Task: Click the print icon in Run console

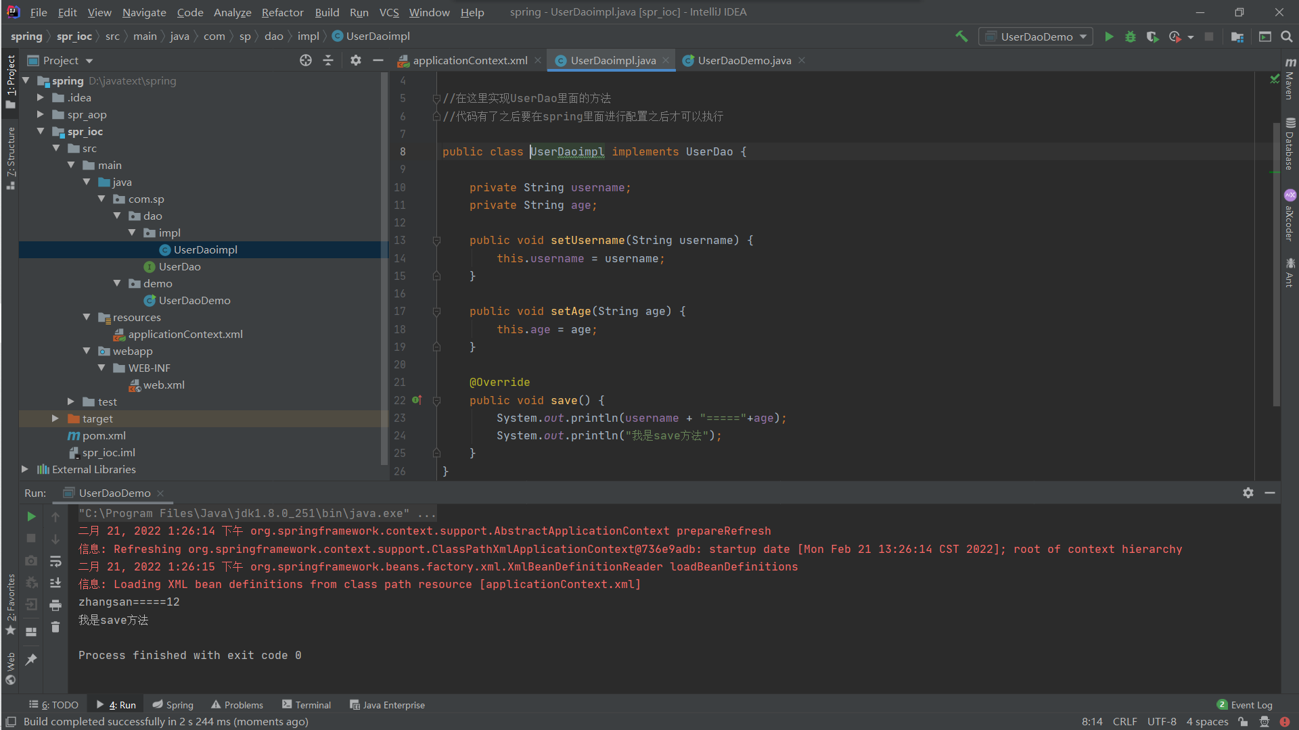Action: point(55,605)
